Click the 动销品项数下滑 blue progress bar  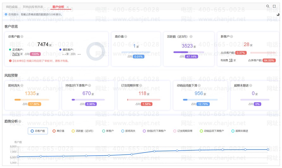(x=200, y=99)
